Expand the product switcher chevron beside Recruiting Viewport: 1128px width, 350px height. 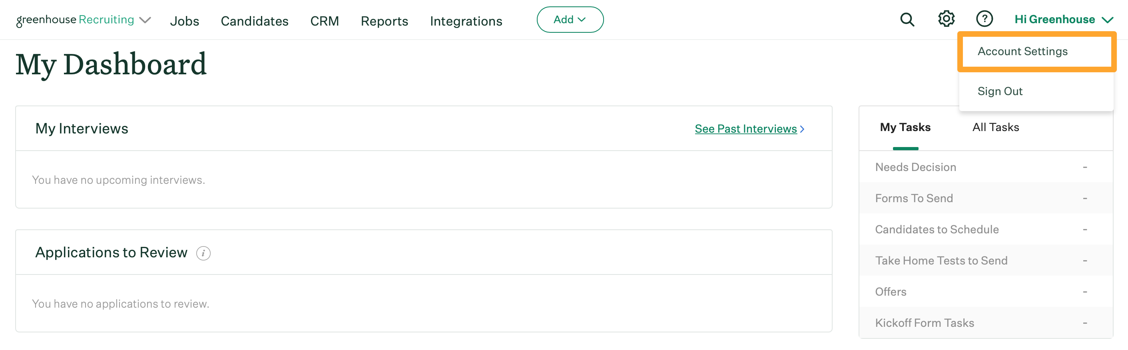click(145, 20)
